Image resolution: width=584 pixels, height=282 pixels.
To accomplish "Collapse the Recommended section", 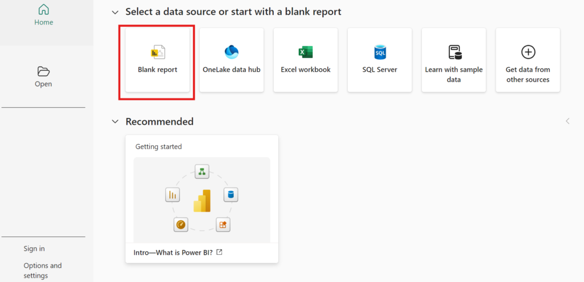I will coord(115,122).
